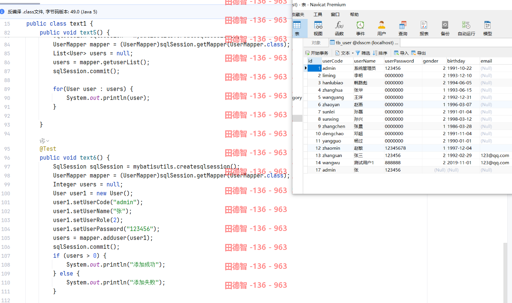Image resolution: width=512 pixels, height=303 pixels.
Task: Open the 报表 (Report) icon in Navicat
Action: (x=424, y=28)
